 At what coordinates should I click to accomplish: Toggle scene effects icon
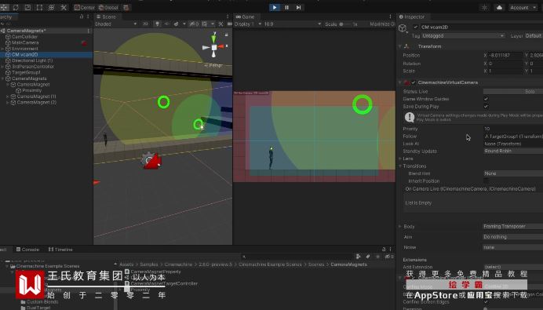(177, 24)
